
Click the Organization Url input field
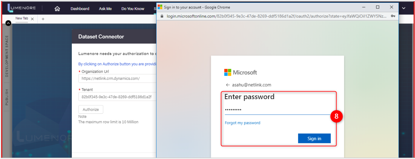coord(118,79)
